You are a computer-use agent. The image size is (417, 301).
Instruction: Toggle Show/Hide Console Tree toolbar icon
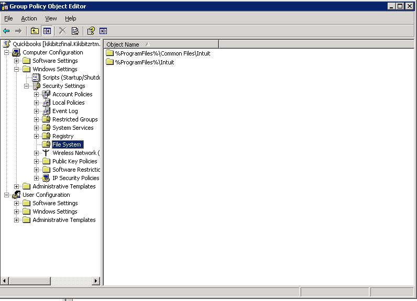tap(47, 31)
